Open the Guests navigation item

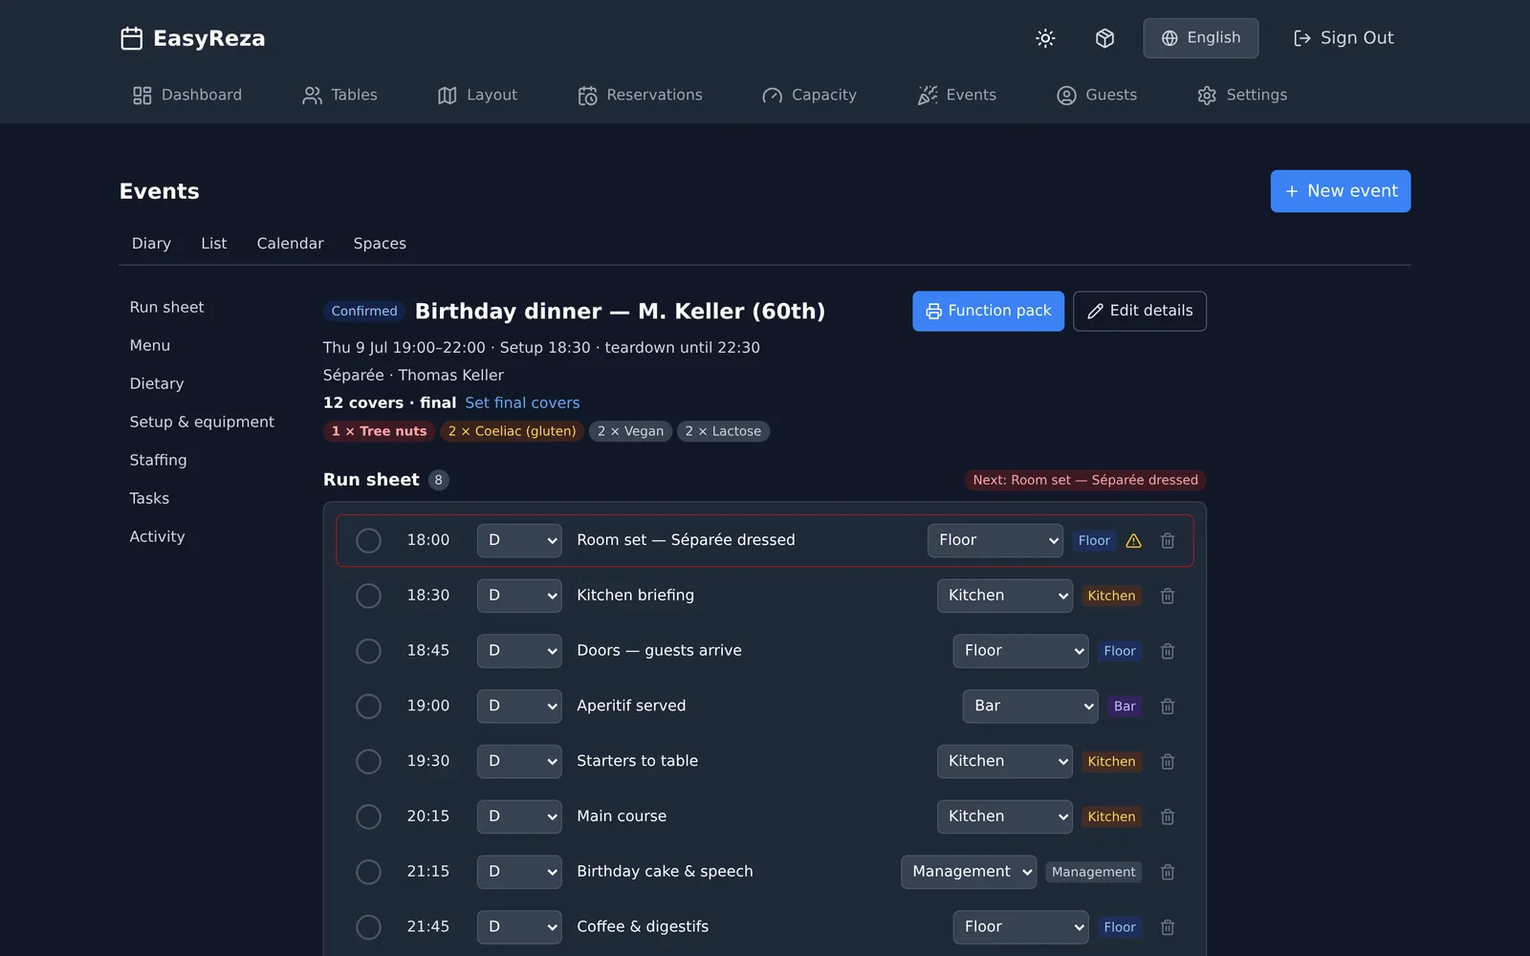pyautogui.click(x=1097, y=96)
